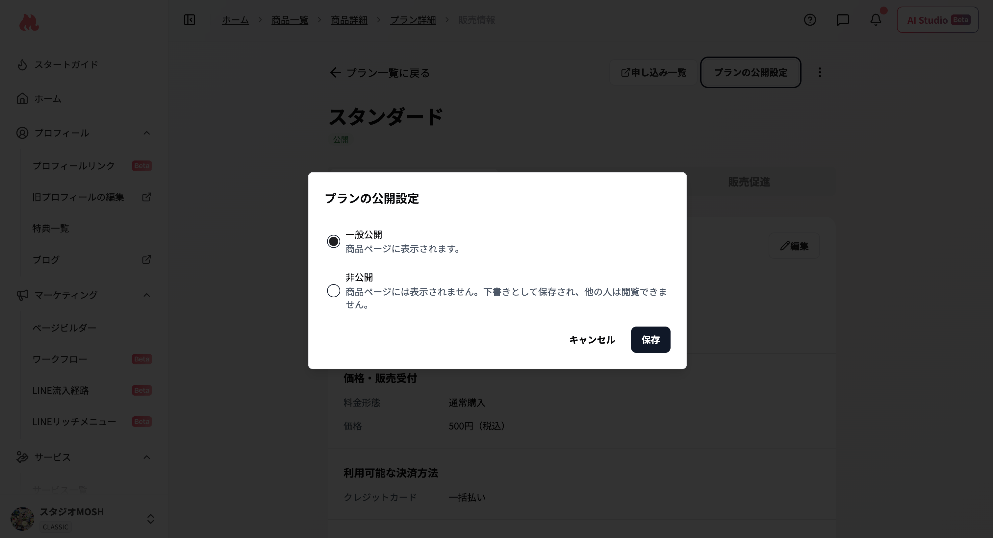993x538 pixels.
Task: Select 非公開 radio button
Action: (x=333, y=291)
